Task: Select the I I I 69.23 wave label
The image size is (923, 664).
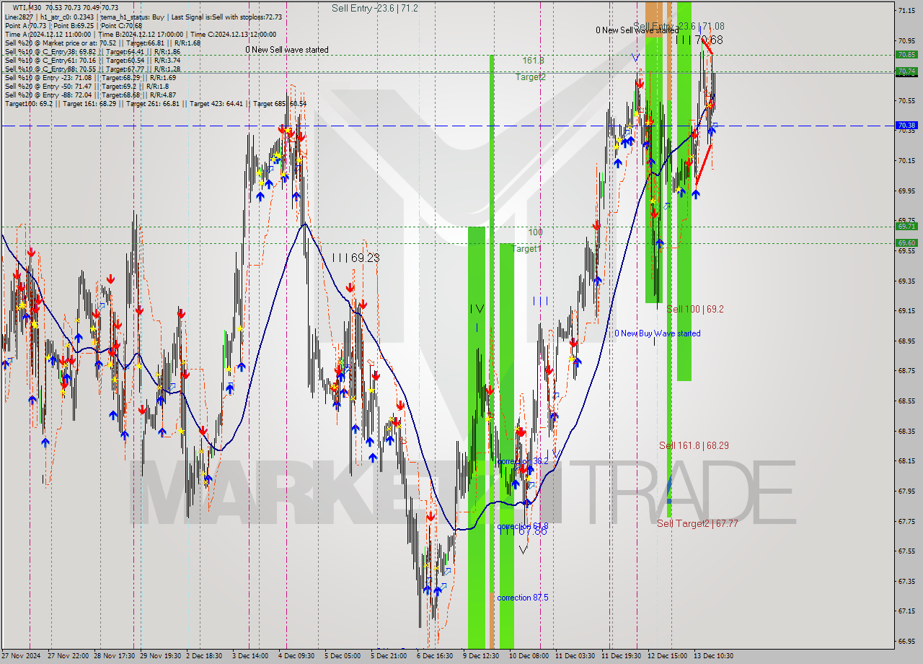Action: [x=355, y=257]
